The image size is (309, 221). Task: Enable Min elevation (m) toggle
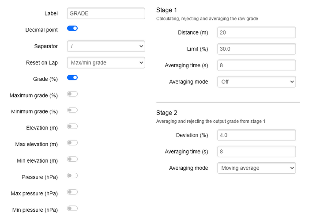72,159
